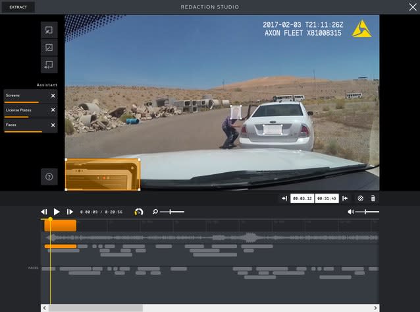This screenshot has width=420, height=312.
Task: Remove the License Plates assistant item
Action: 53,110
